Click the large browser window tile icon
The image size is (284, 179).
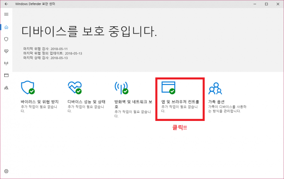(169, 88)
